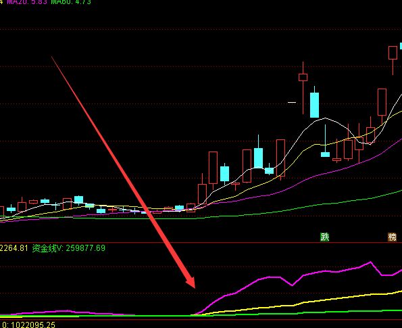Viewport: 402px width, 328px height.
Task: Click the 2264.81 indicator value
Action: coord(14,248)
